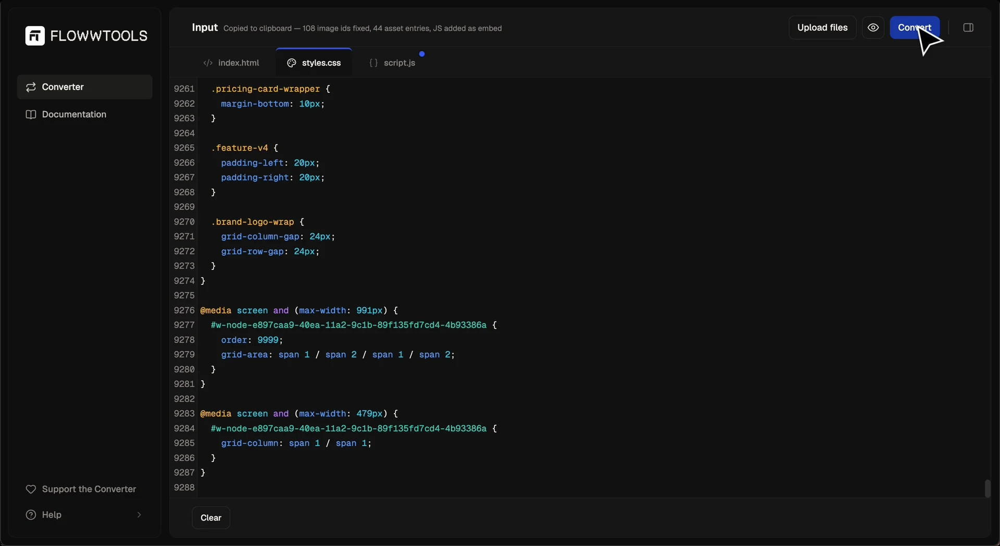
Task: Toggle the preview eye icon
Action: click(x=873, y=28)
